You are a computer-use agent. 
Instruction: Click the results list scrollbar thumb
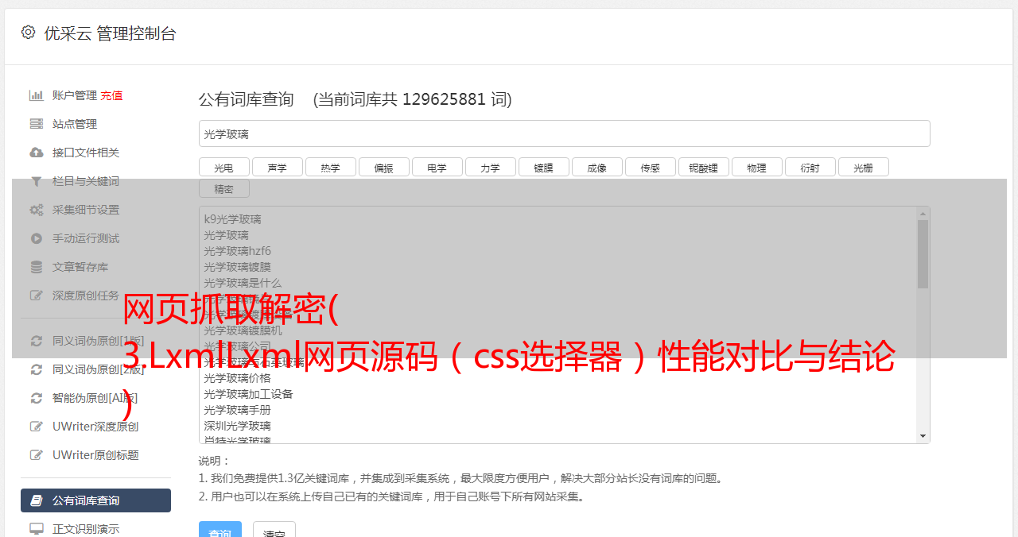(x=923, y=254)
